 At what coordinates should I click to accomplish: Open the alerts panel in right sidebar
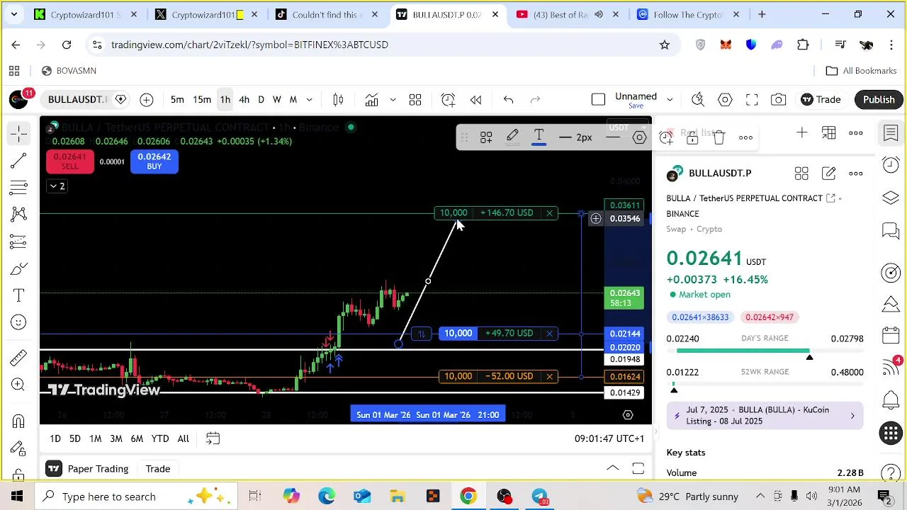pos(891,165)
